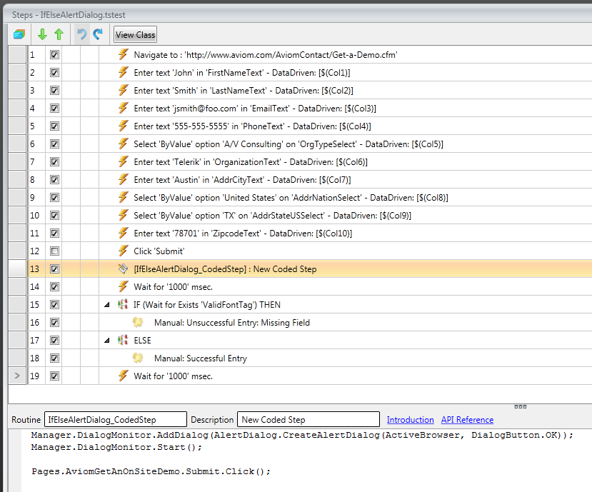The width and height of the screenshot is (592, 492).
Task: Click the Routine name input field
Action: (x=116, y=419)
